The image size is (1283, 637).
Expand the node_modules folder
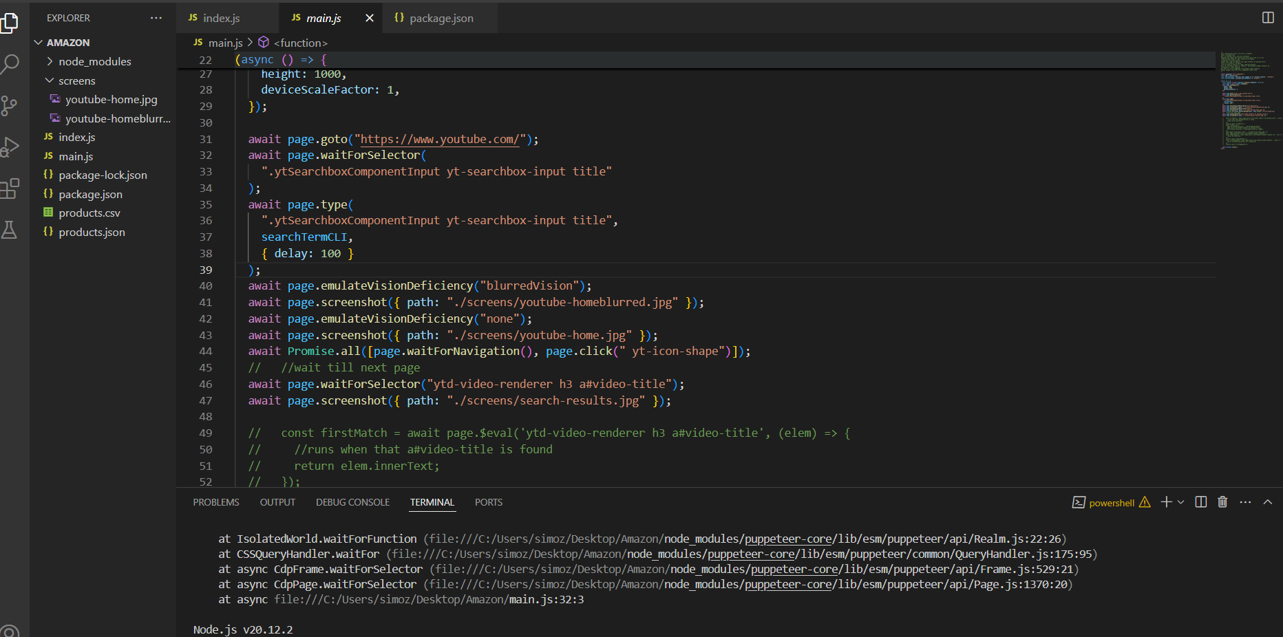click(x=103, y=62)
